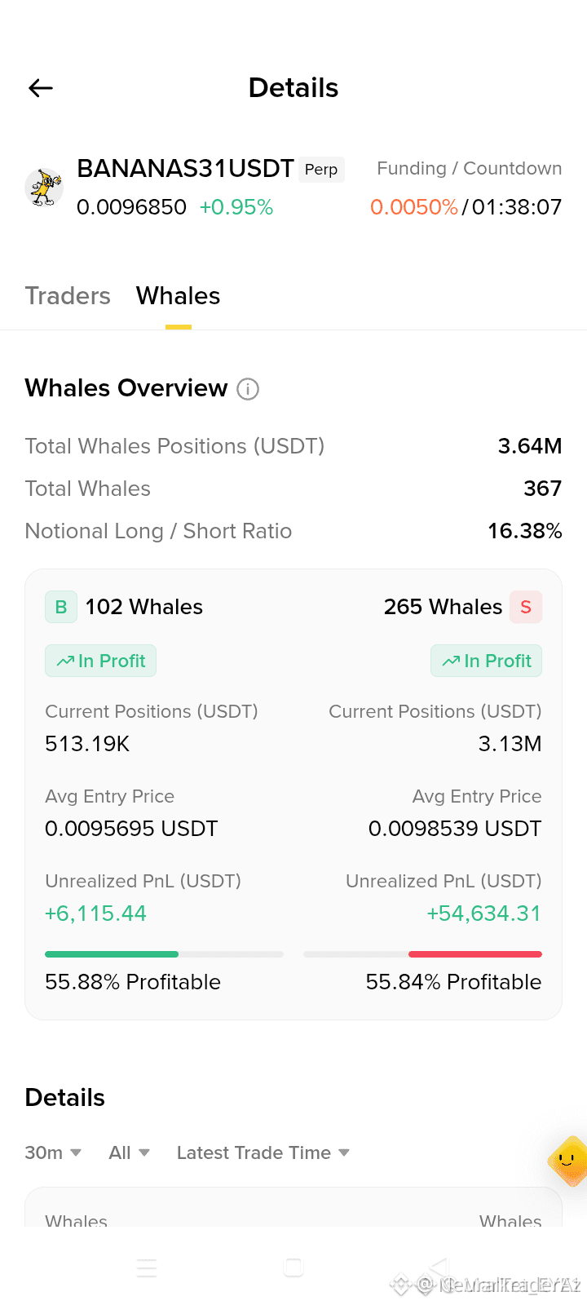
Task: Tap the short side In Profit tag
Action: point(486,661)
